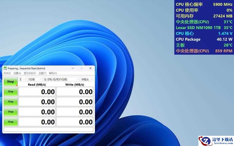The height and width of the screenshot is (146, 234).
Task: Click the CPU 核心频率 label in overlay
Action: (x=189, y=5)
